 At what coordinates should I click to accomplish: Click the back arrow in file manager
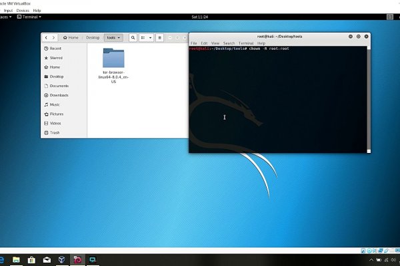pos(47,38)
